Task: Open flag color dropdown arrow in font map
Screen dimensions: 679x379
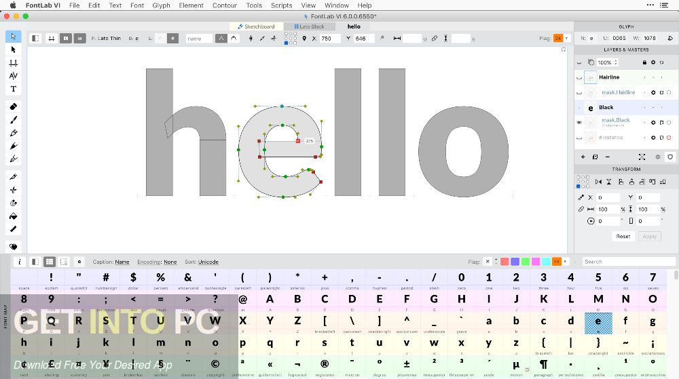Action: coord(565,262)
